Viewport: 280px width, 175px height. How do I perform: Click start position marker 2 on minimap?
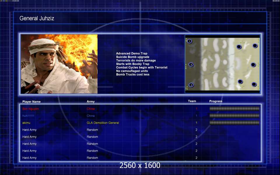coord(191,85)
